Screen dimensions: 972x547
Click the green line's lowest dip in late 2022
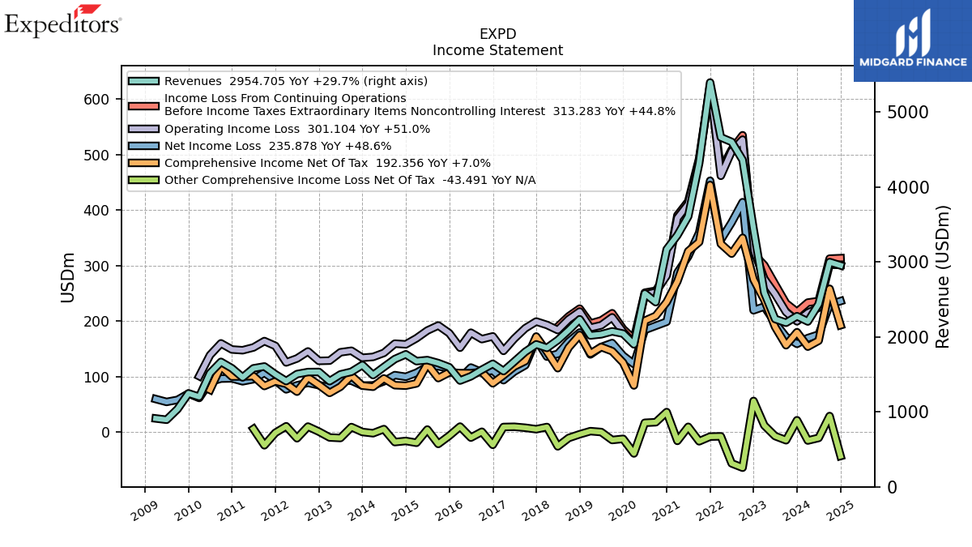(742, 468)
